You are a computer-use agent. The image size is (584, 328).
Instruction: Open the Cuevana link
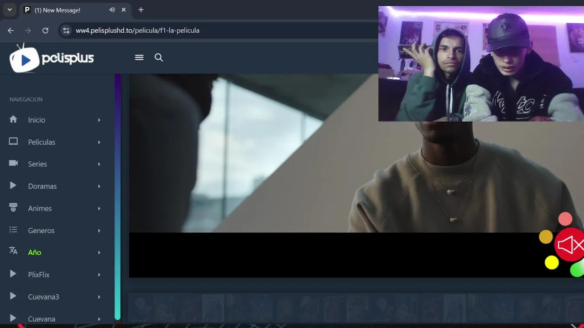coord(42,319)
